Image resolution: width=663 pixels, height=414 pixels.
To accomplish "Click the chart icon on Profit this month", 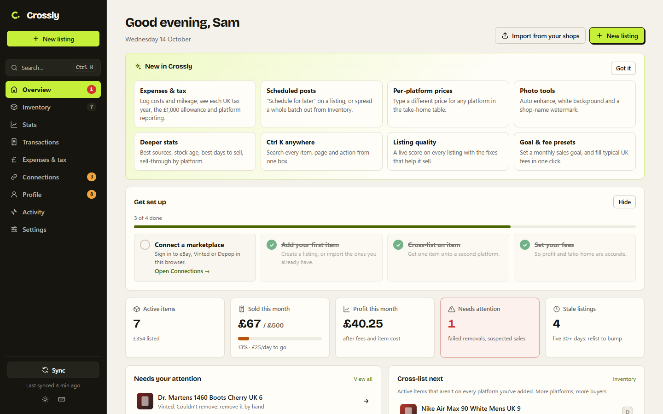I will tap(347, 309).
